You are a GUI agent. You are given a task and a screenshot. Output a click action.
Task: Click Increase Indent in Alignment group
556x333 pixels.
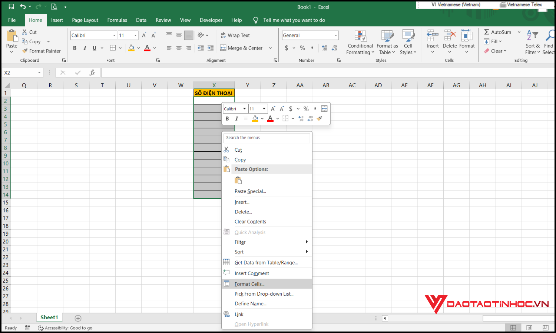[x=211, y=48]
